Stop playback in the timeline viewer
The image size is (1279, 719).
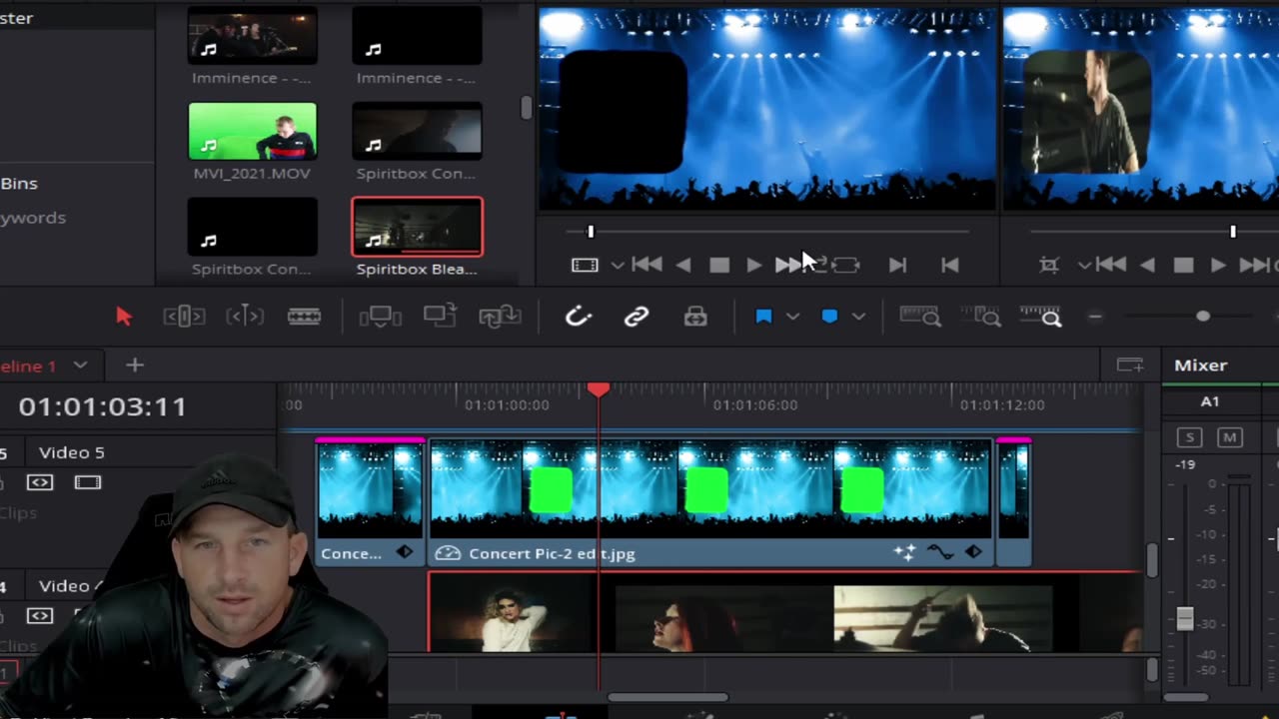point(1183,265)
